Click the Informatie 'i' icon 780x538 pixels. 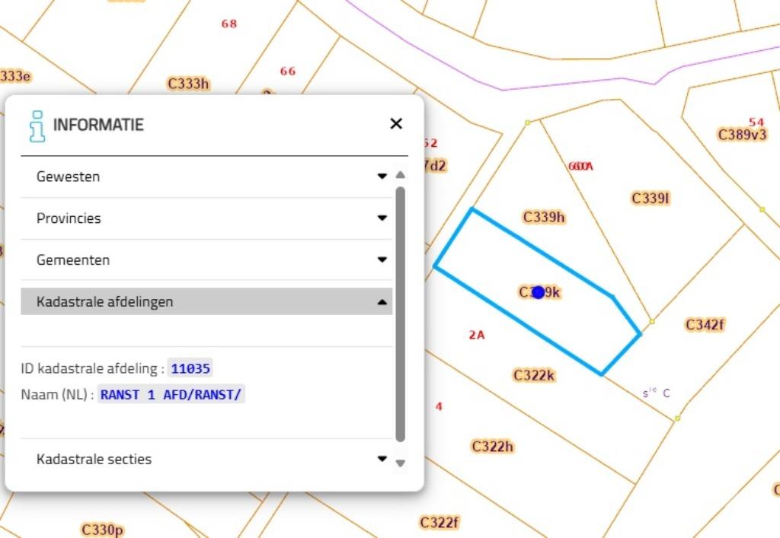pos(37,126)
